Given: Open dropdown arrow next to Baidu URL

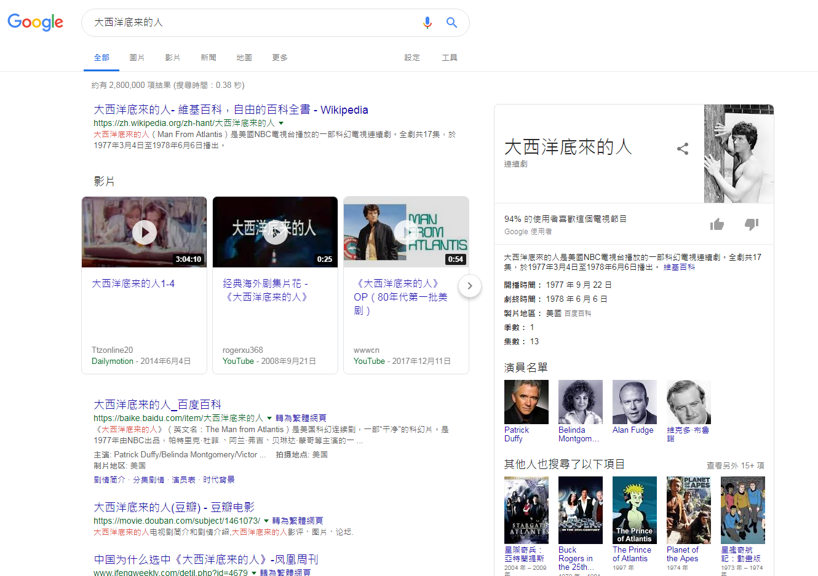Looking at the screenshot, I should [x=269, y=418].
